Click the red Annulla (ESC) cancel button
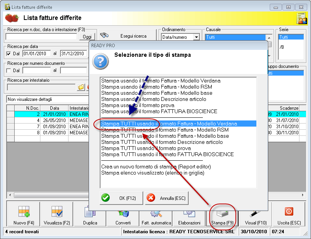 pyautogui.click(x=167, y=198)
